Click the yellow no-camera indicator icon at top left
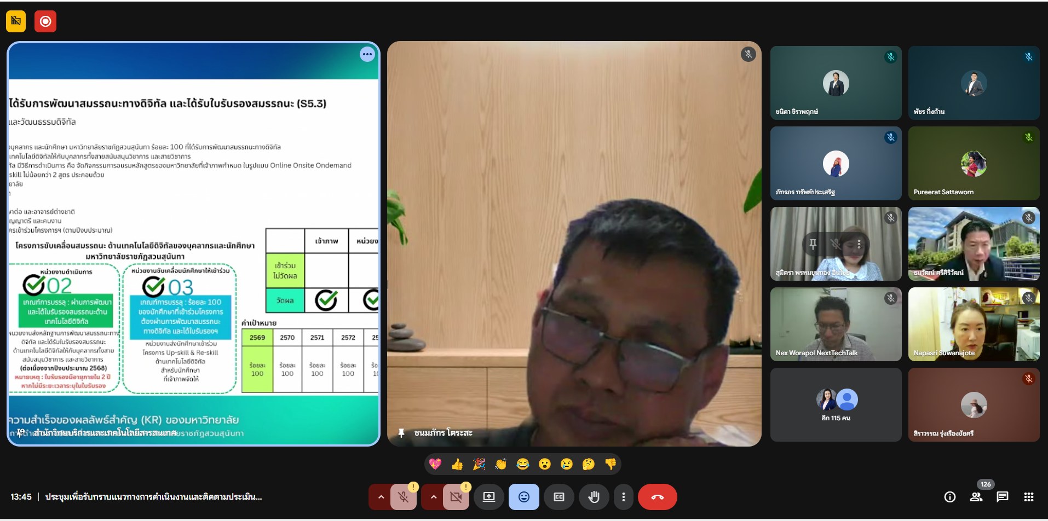The height and width of the screenshot is (521, 1048). click(x=16, y=21)
